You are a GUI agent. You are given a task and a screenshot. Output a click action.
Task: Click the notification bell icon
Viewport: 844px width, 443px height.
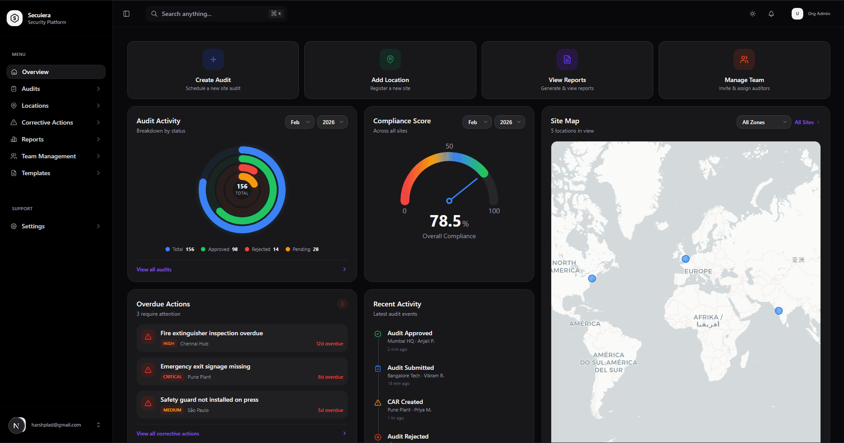tap(771, 14)
